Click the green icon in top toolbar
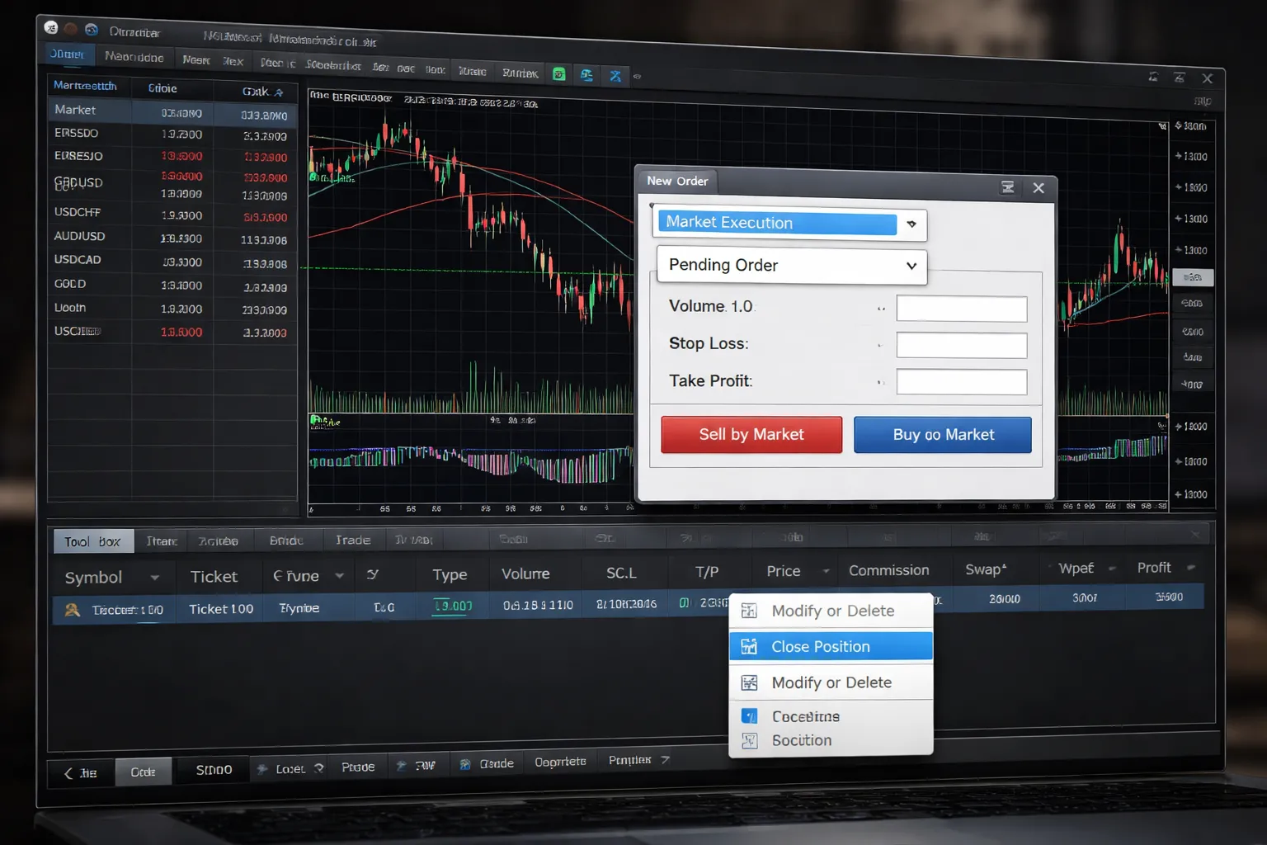 (x=559, y=74)
